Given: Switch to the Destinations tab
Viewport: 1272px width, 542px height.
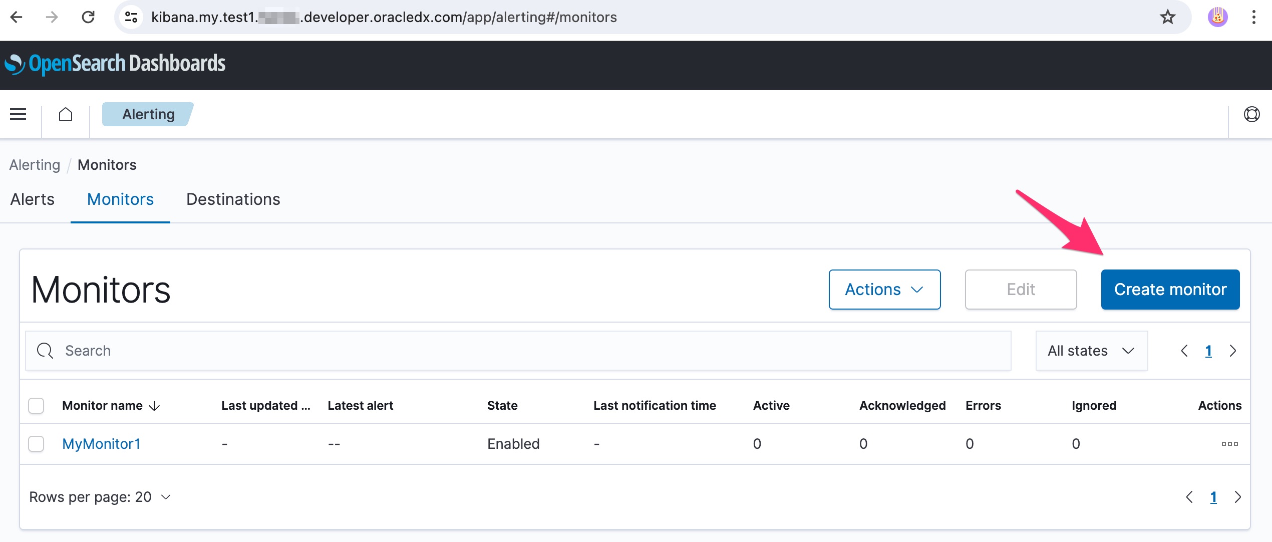Looking at the screenshot, I should tap(233, 199).
